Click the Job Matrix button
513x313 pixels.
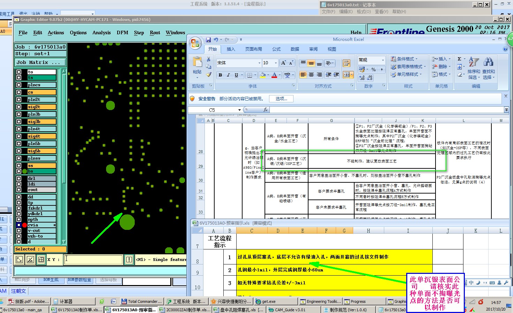[40, 62]
